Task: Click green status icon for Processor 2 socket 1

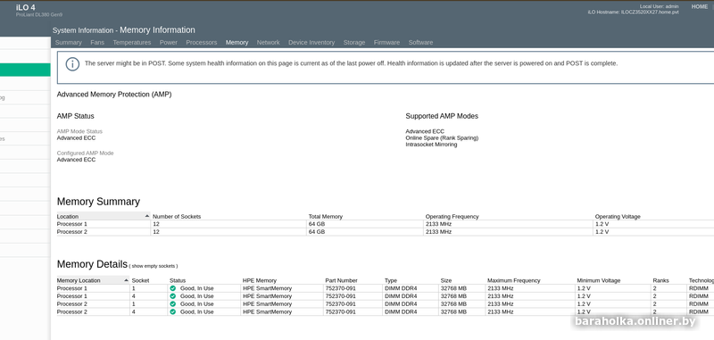Action: [172, 304]
